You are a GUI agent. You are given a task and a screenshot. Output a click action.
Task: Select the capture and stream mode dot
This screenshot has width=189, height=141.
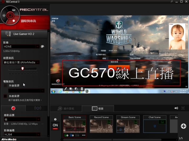14,21
